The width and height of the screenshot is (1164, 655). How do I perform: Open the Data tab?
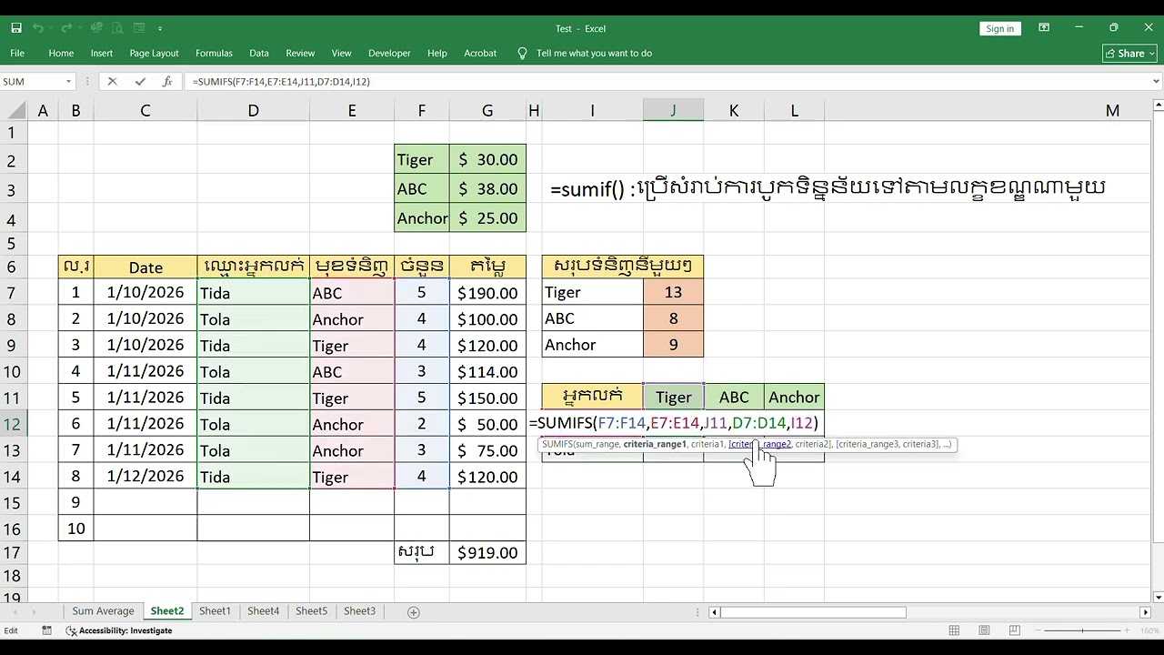pyautogui.click(x=259, y=53)
